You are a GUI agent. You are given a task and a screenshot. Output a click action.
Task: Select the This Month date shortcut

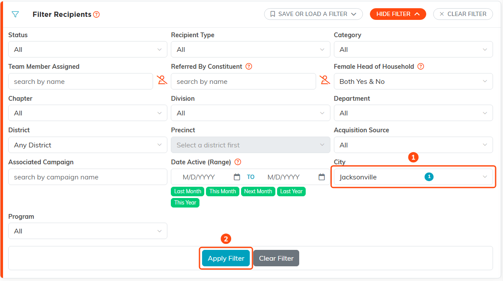click(222, 192)
